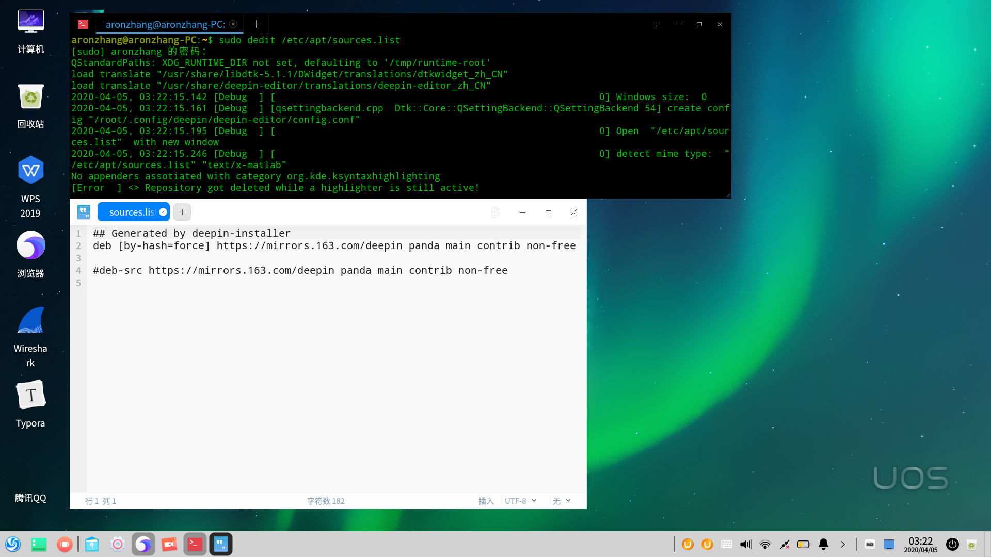Screen dimensions: 991x557
Task: Click the Wi-Fi network tray icon
Action: [765, 544]
